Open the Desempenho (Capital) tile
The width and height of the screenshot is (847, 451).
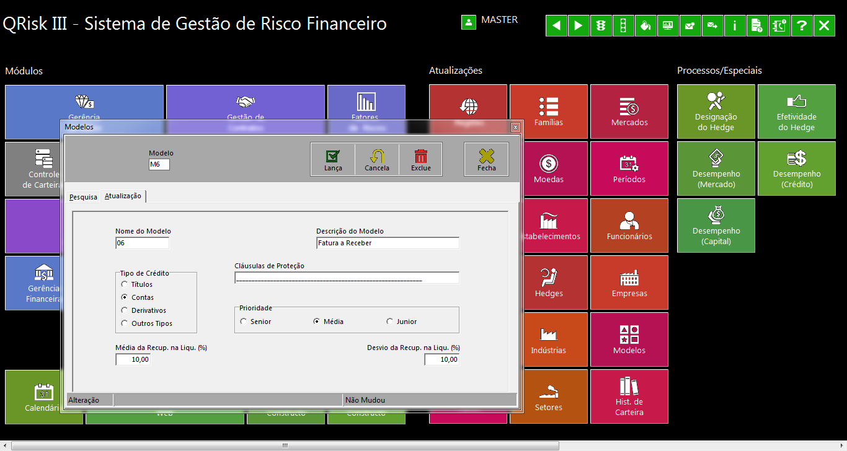click(716, 225)
